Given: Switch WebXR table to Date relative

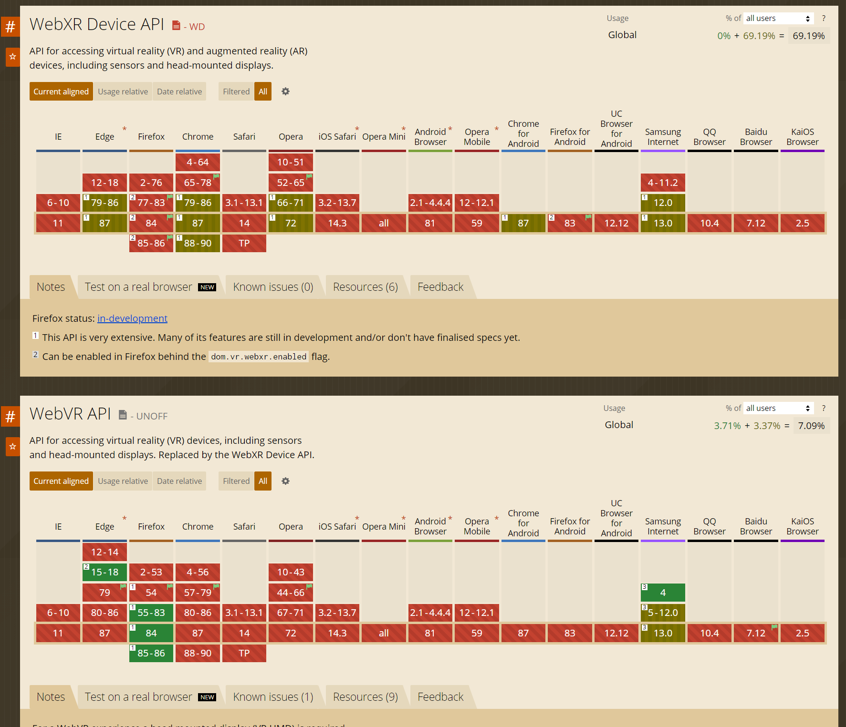Looking at the screenshot, I should point(179,92).
